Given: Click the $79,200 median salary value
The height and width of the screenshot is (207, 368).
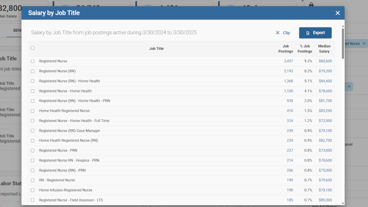Looking at the screenshot, I should (325, 71).
